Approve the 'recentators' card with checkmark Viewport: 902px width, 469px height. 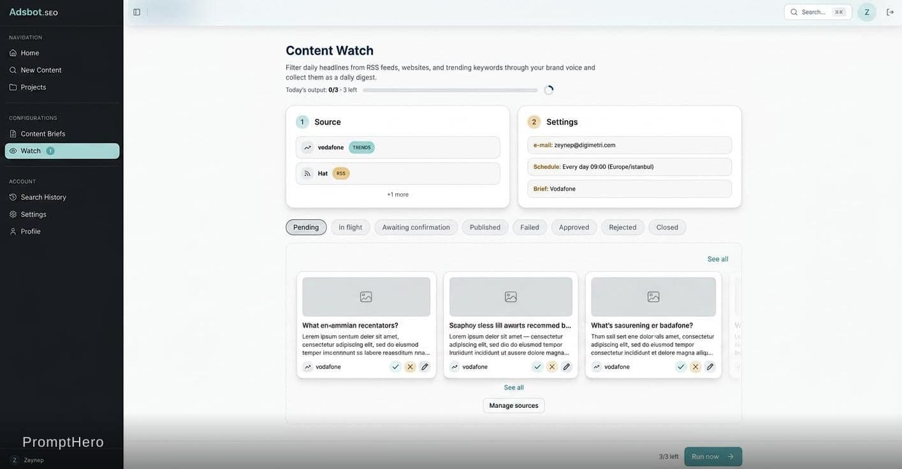pos(395,367)
